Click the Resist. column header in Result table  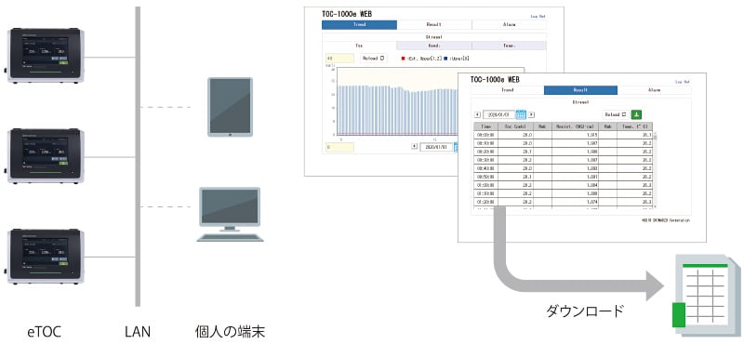576,126
